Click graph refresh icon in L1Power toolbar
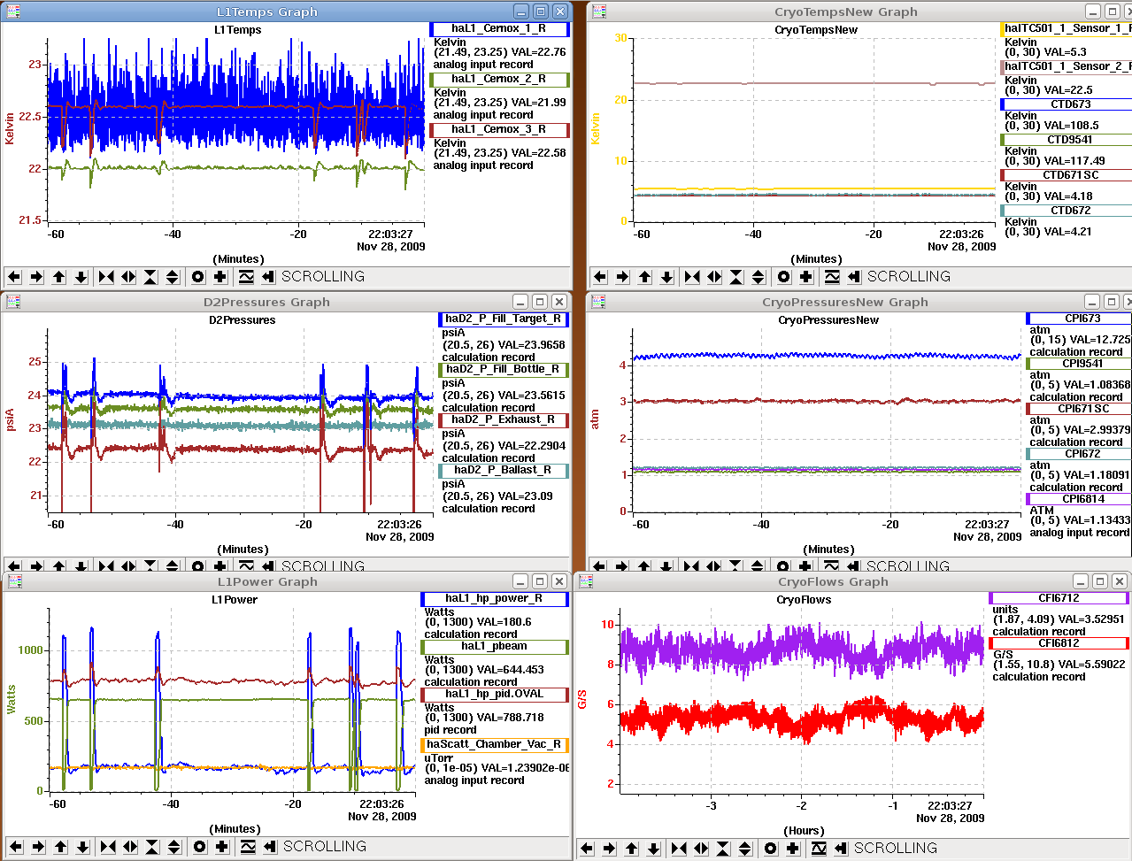The height and width of the screenshot is (861, 1132). click(248, 847)
